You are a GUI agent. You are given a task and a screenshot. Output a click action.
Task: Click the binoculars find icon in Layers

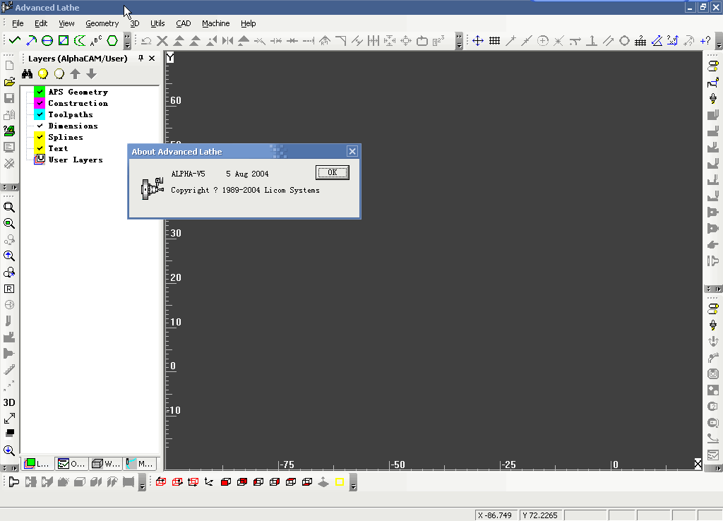pyautogui.click(x=28, y=73)
